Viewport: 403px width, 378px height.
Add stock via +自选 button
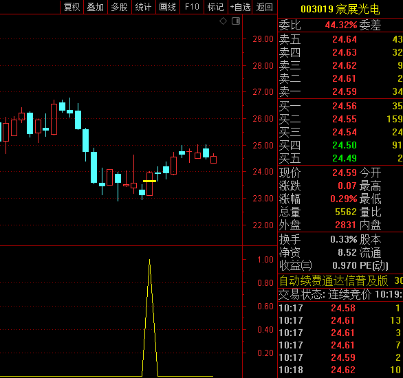click(240, 7)
